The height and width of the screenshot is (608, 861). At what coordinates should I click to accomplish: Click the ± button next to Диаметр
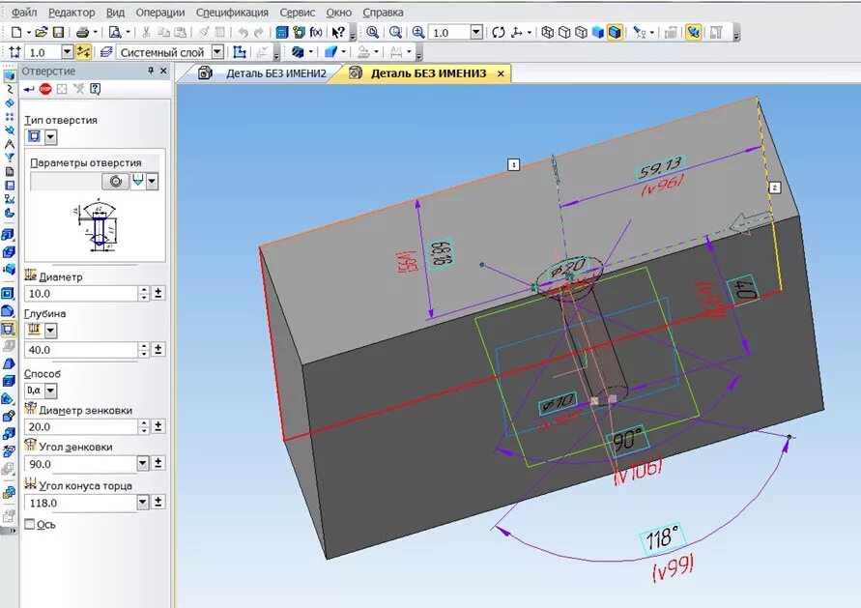tap(158, 293)
